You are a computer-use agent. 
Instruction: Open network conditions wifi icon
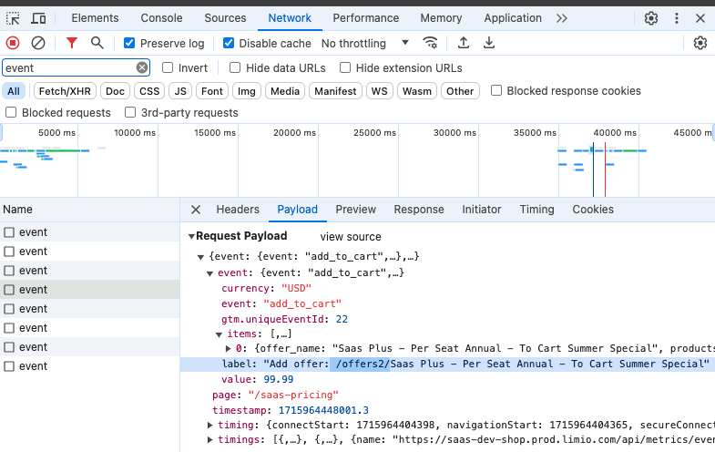430,43
